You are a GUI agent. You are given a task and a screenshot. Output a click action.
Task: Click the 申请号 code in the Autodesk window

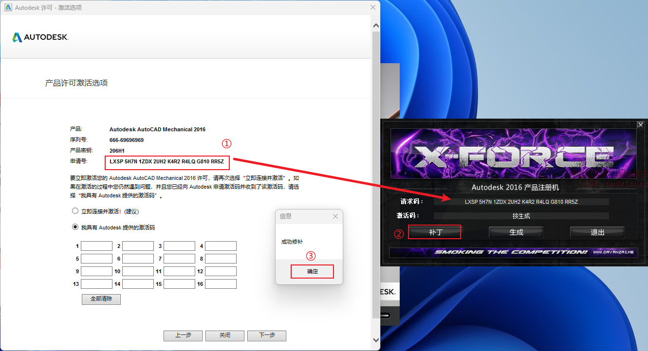pyautogui.click(x=167, y=161)
